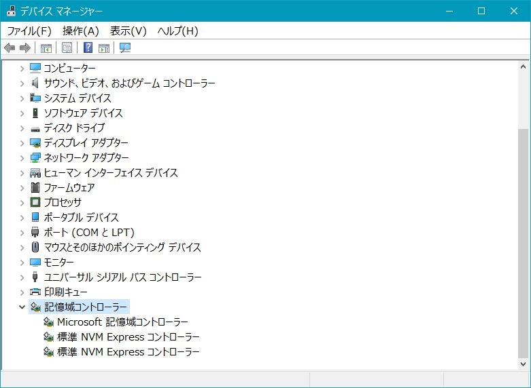This screenshot has width=531, height=388.
Task: Click the システム デバイス folder icon
Action: click(x=35, y=98)
